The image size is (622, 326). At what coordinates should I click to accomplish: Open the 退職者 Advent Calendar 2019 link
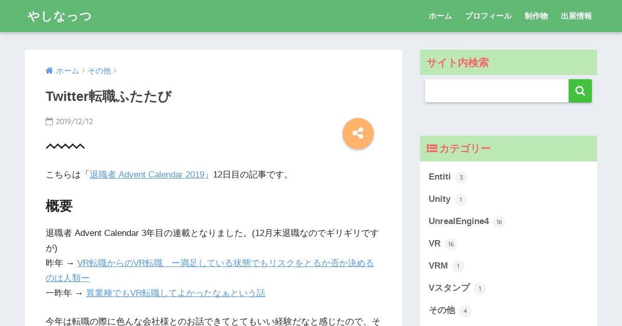pos(147,175)
